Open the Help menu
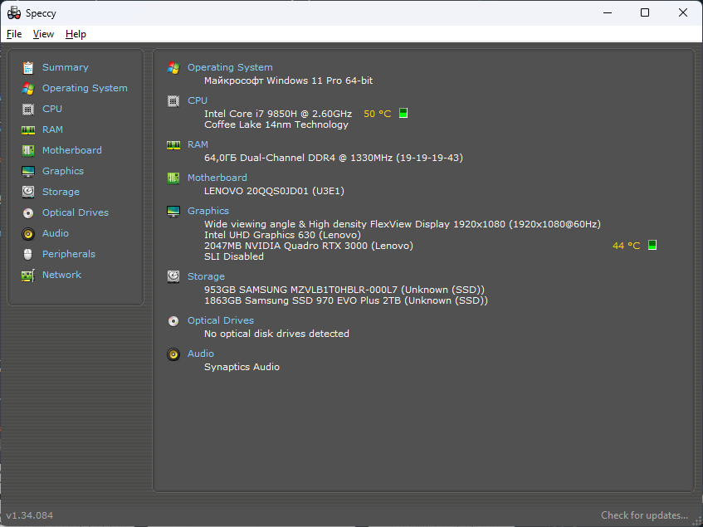The height and width of the screenshot is (527, 703). coord(76,34)
